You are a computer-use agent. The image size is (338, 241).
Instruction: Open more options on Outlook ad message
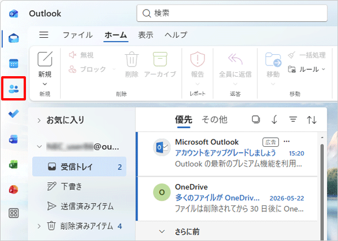(287, 142)
